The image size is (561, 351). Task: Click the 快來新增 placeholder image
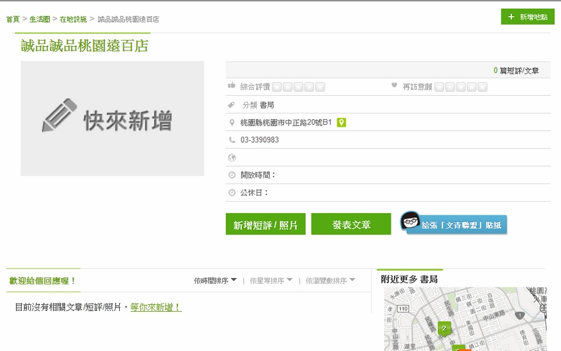pos(112,118)
